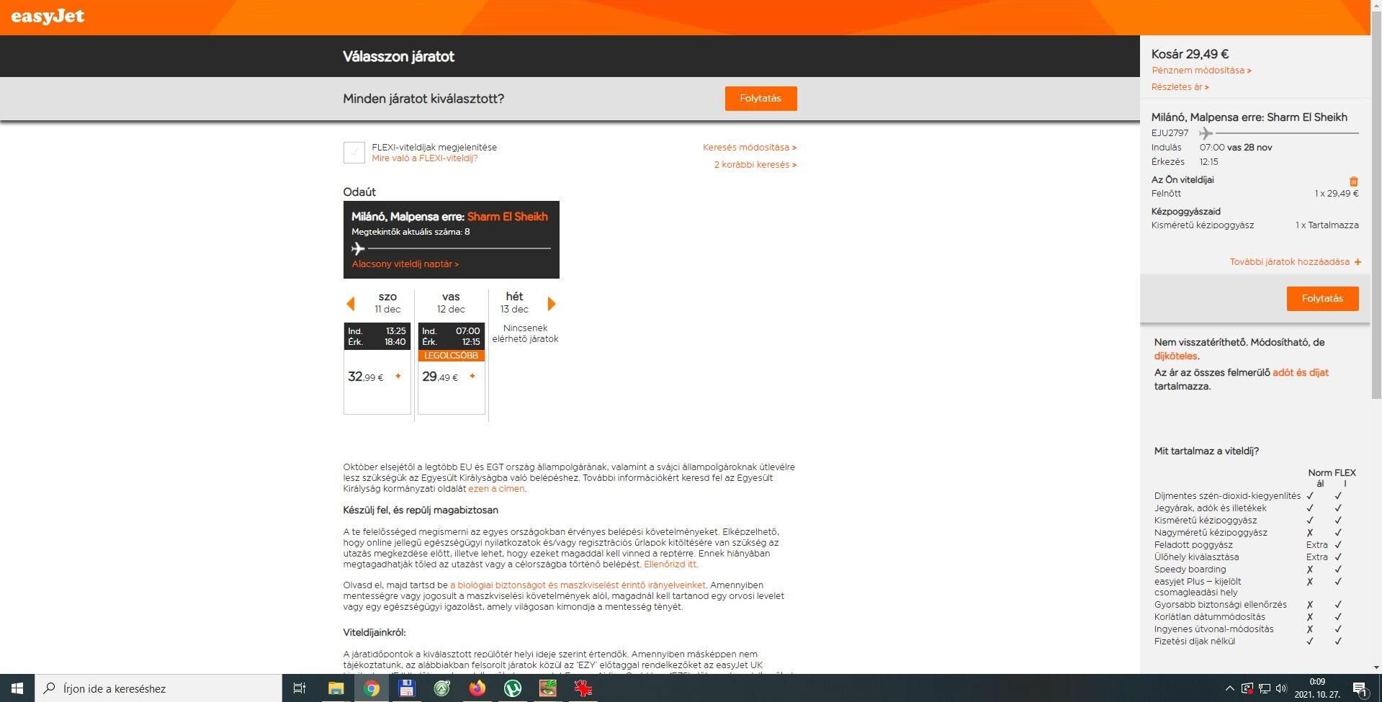This screenshot has height=702, width=1382.
Task: Choose the 13:25 flight for 32,99 €
Action: [x=377, y=368]
